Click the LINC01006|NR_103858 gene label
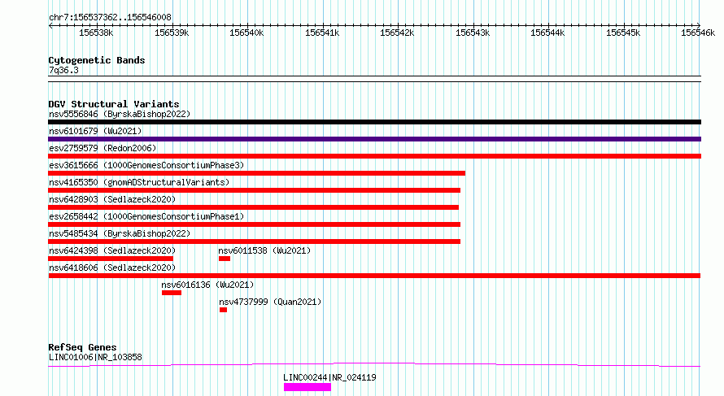 point(95,357)
